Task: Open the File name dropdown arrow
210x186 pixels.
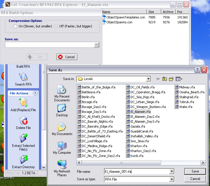Action: pyautogui.click(x=172, y=172)
